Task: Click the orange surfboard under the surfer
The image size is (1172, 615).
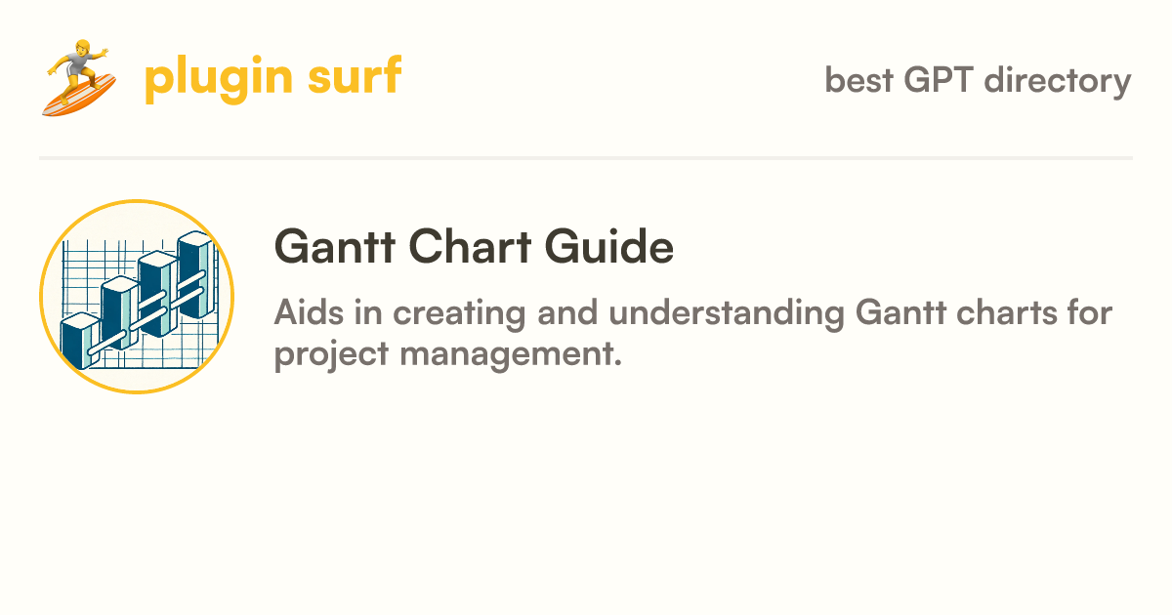Action: pyautogui.click(x=79, y=96)
